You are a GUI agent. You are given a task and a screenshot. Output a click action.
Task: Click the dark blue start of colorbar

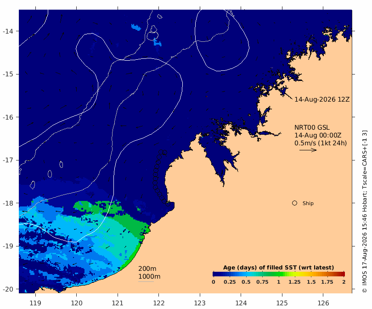[215, 274]
